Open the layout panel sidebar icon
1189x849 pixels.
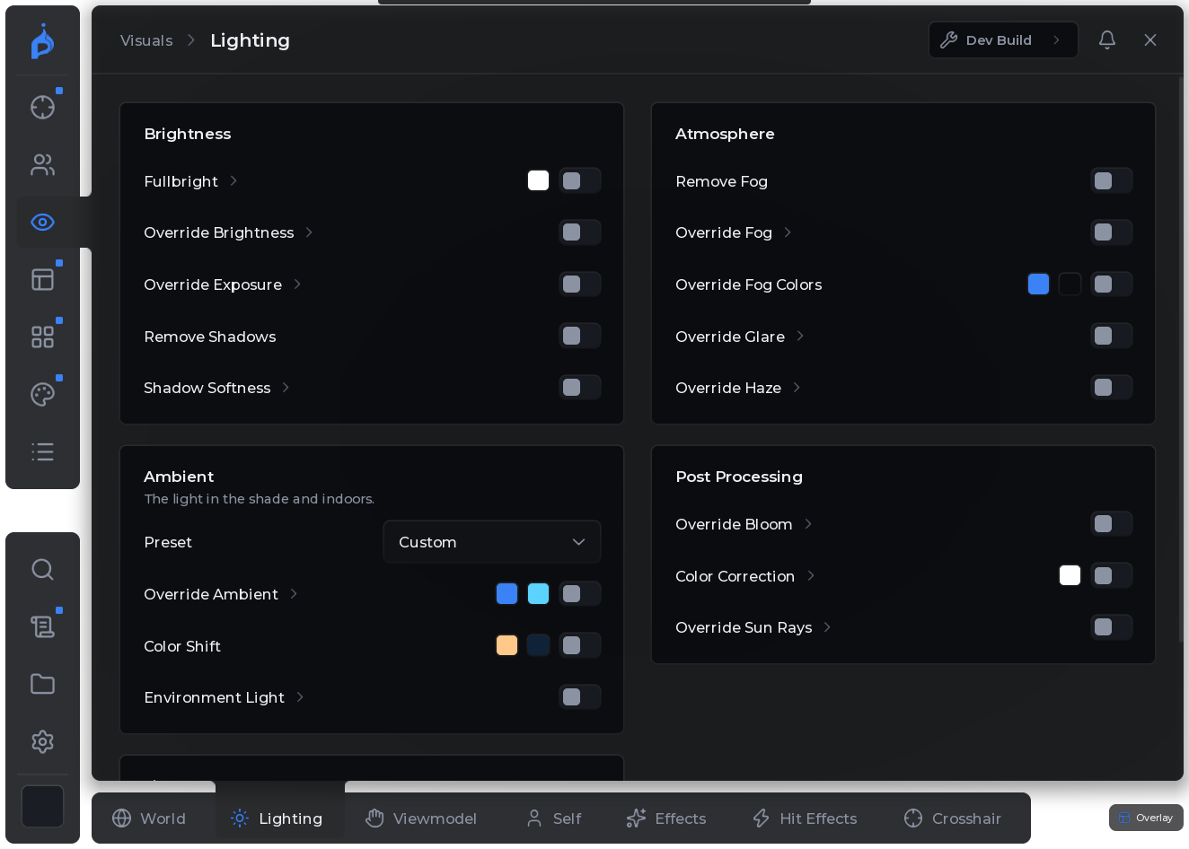click(42, 279)
